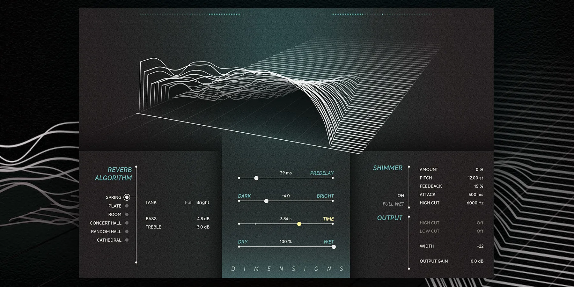Click the Bass 4.8 dB value
Image resolution: width=574 pixels, height=287 pixels.
203,219
